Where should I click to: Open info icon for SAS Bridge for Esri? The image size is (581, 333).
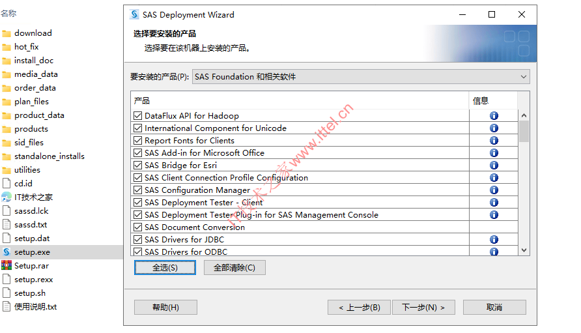point(494,165)
